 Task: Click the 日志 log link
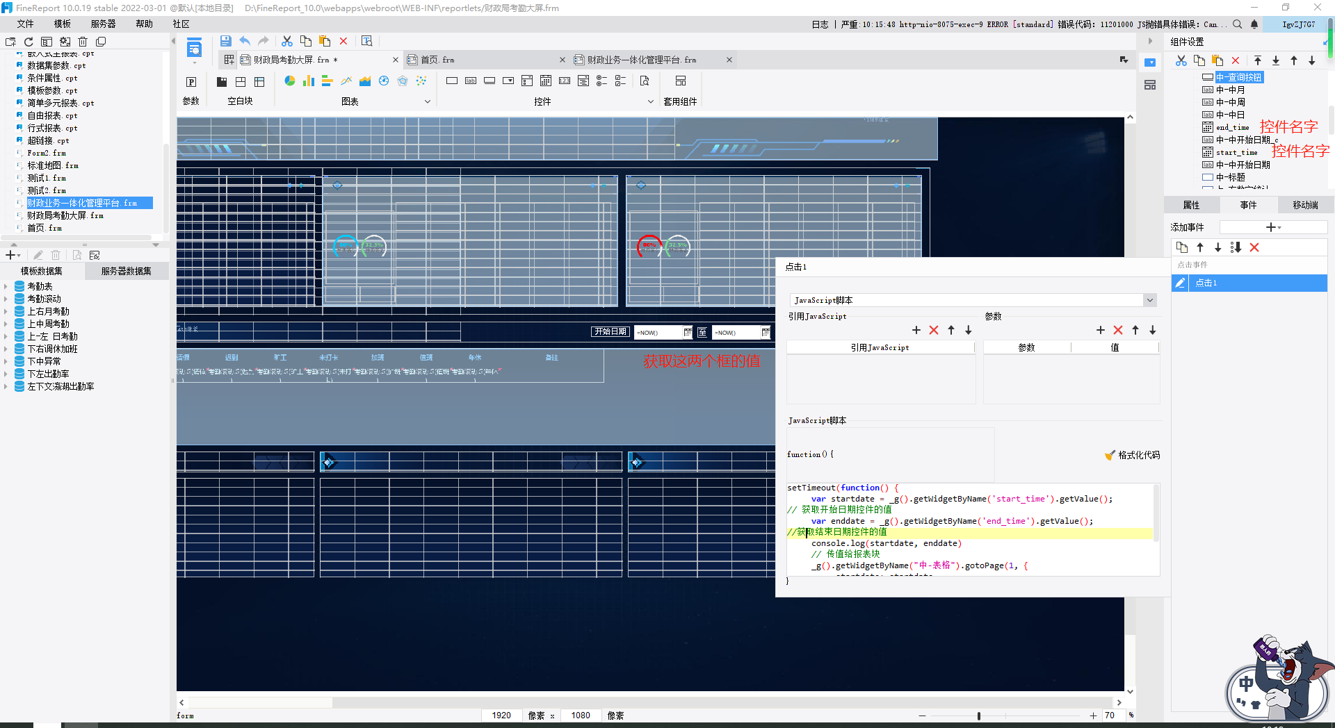pyautogui.click(x=820, y=24)
